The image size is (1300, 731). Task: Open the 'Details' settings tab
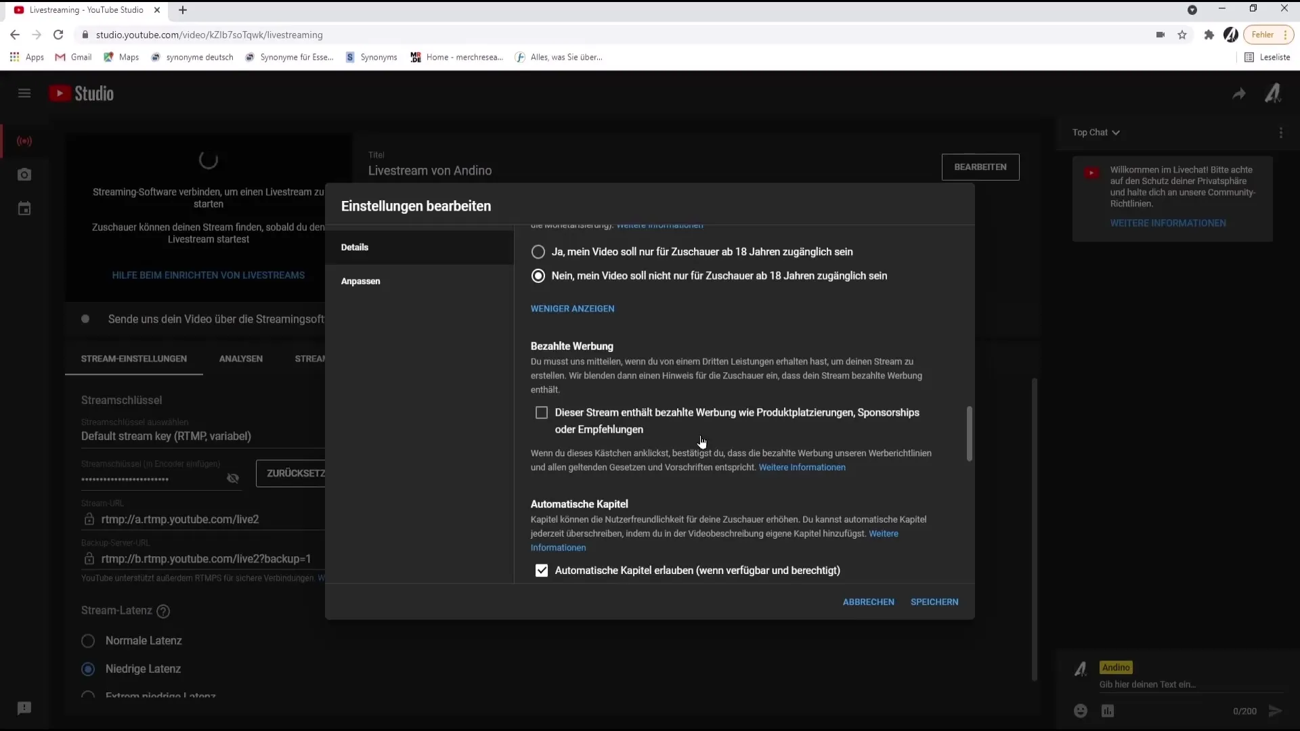(355, 246)
